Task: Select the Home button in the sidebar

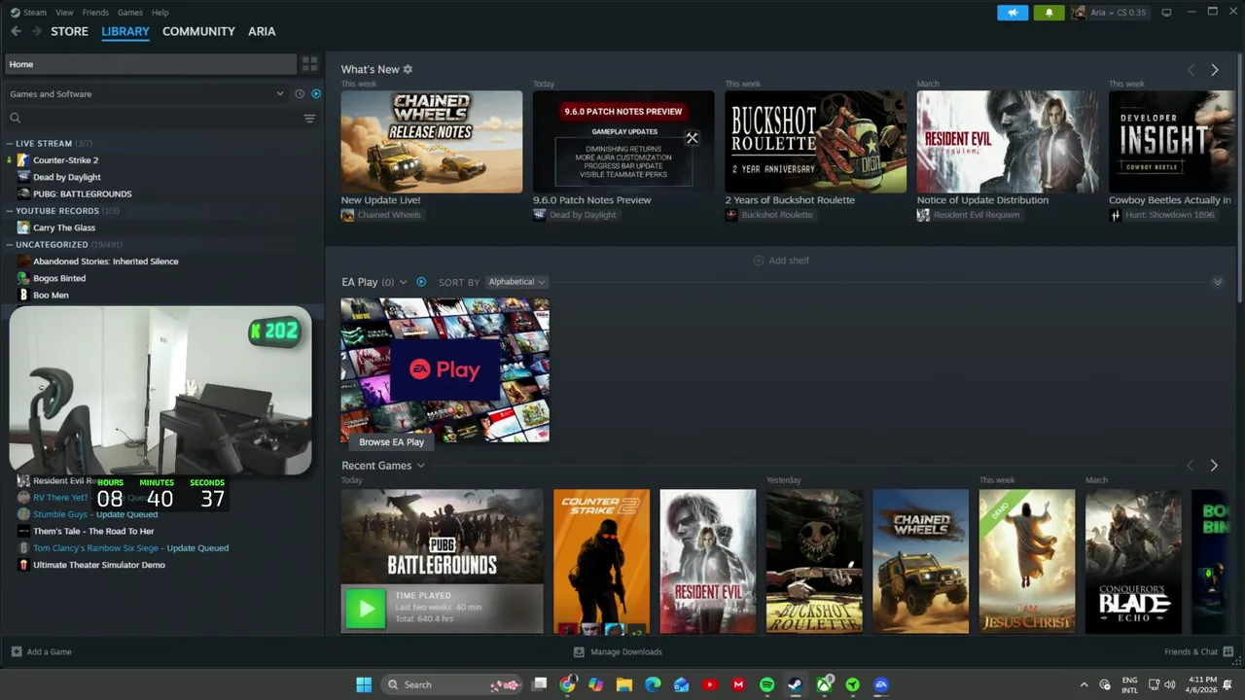Action: point(151,64)
